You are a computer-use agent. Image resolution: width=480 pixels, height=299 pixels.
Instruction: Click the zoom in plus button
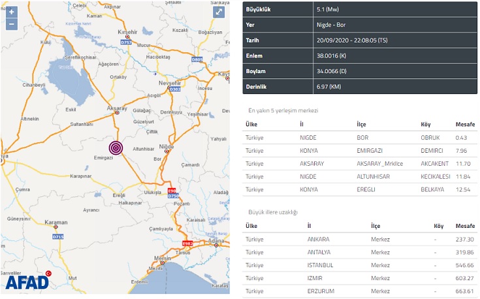[x=11, y=12]
